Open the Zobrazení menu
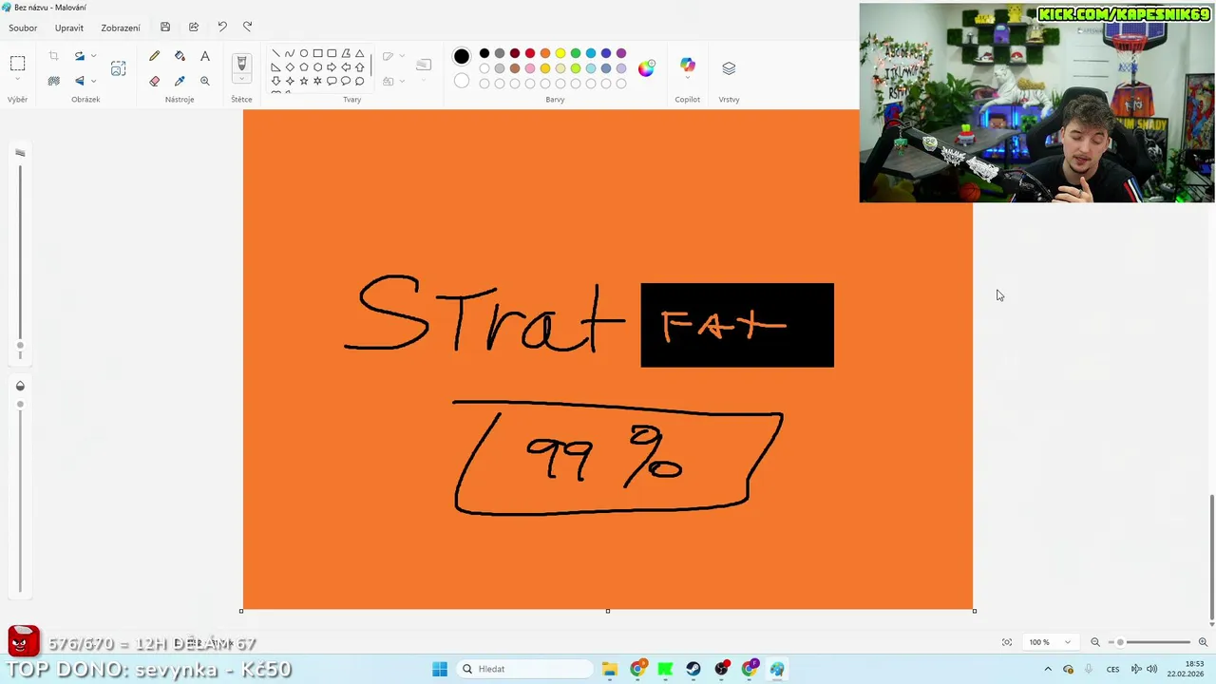This screenshot has height=684, width=1216. click(x=121, y=28)
